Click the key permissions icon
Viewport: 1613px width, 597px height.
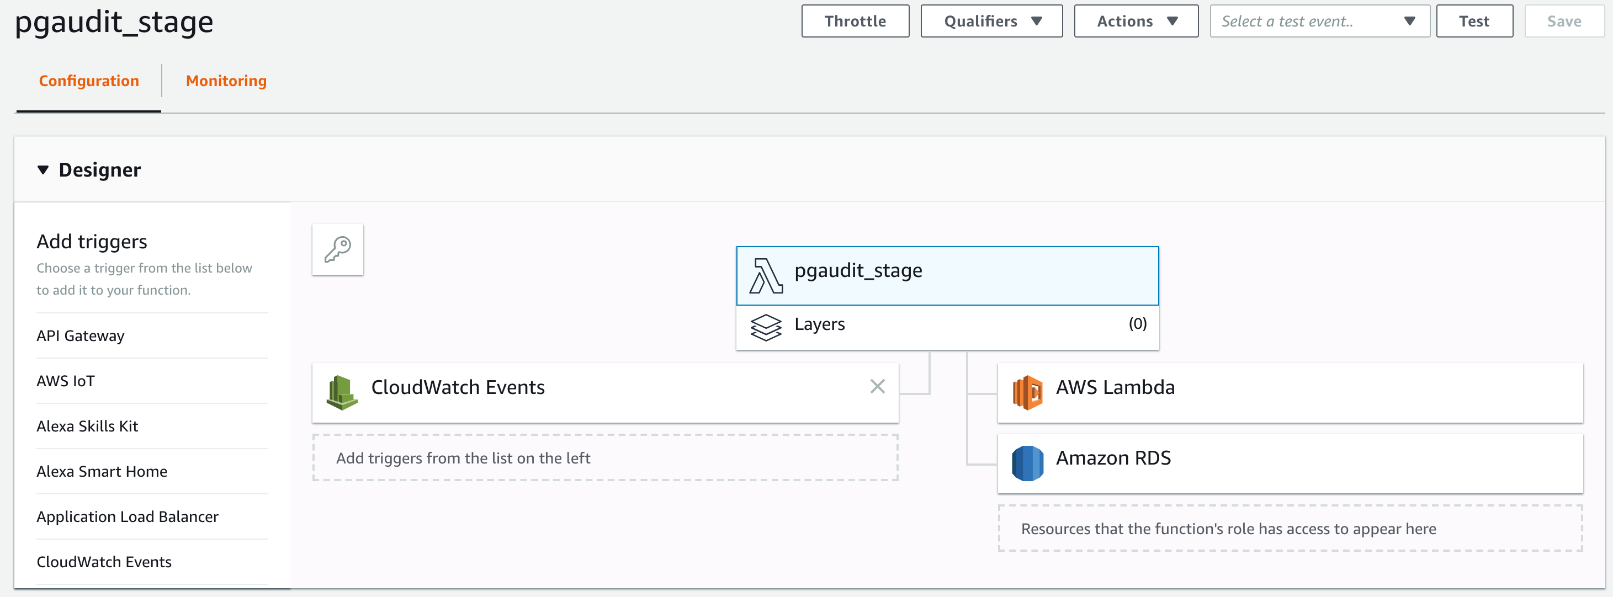tap(337, 249)
